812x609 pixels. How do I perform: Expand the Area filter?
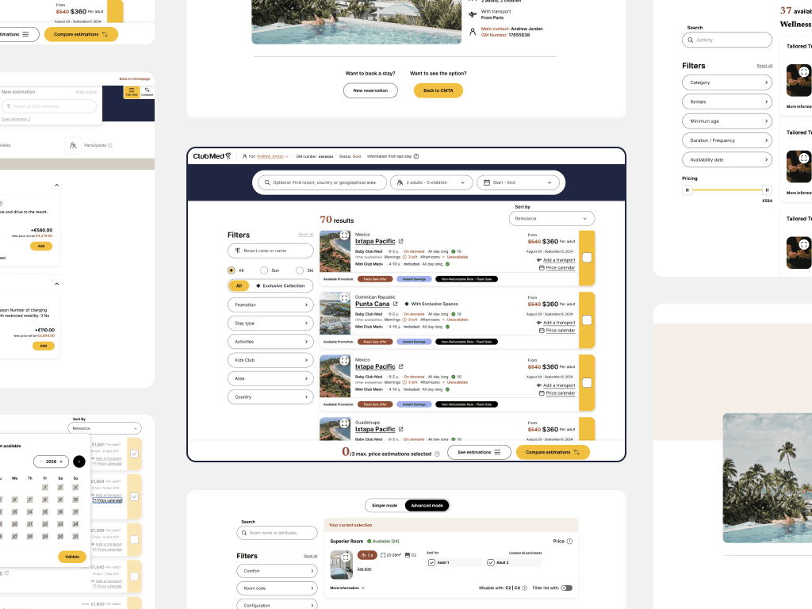(270, 378)
